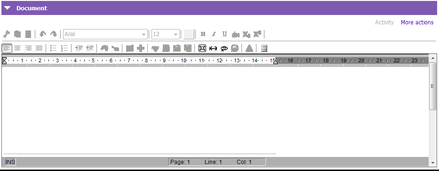The height and width of the screenshot is (171, 439).
Task: Click 'Col: 1' in status bar
Action: coord(244,162)
